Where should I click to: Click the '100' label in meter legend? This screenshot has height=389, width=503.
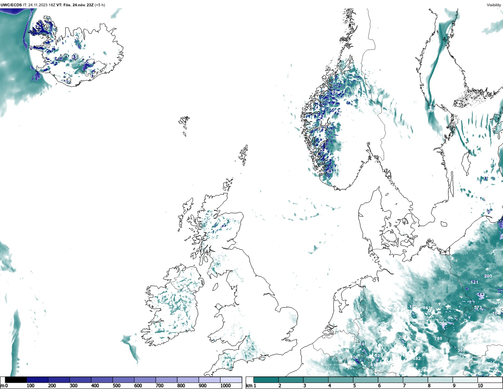tap(30, 386)
